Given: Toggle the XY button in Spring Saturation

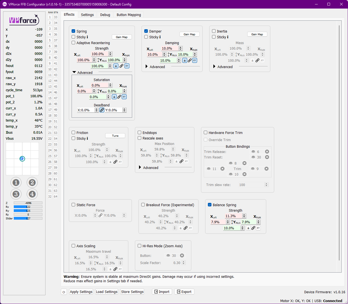Looking at the screenshot, I should coord(124,97).
